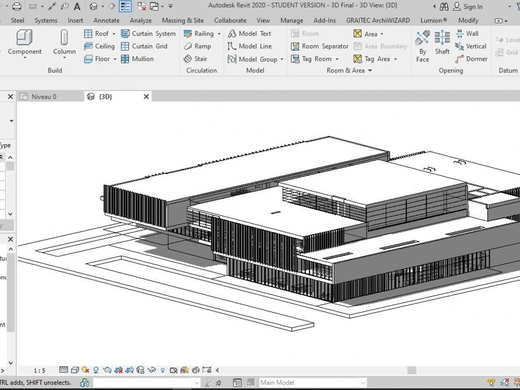Open the Show Rendering Dialog teapot icon
Image resolution: width=520 pixels, height=390 pixels.
[x=108, y=370]
